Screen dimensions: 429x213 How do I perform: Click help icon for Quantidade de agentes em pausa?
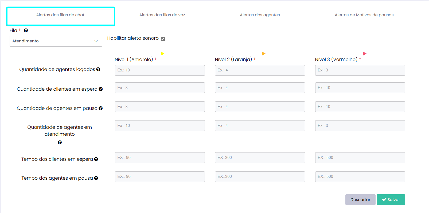[x=101, y=108]
